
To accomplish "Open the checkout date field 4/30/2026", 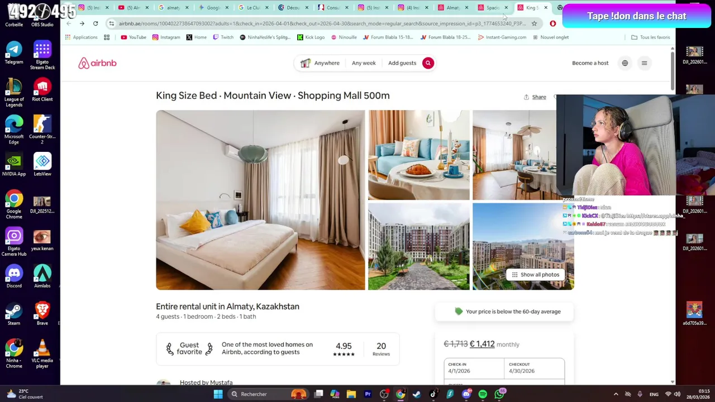I will tap(534, 368).
